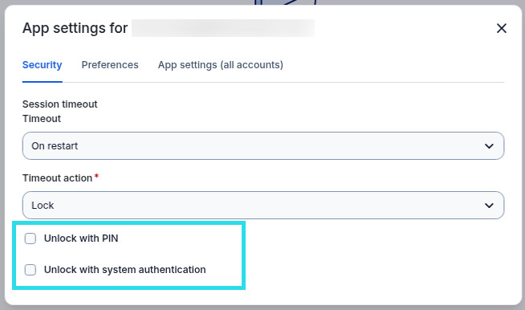Enable Unlock with system authentication checkbox
The image size is (525, 310).
point(31,270)
